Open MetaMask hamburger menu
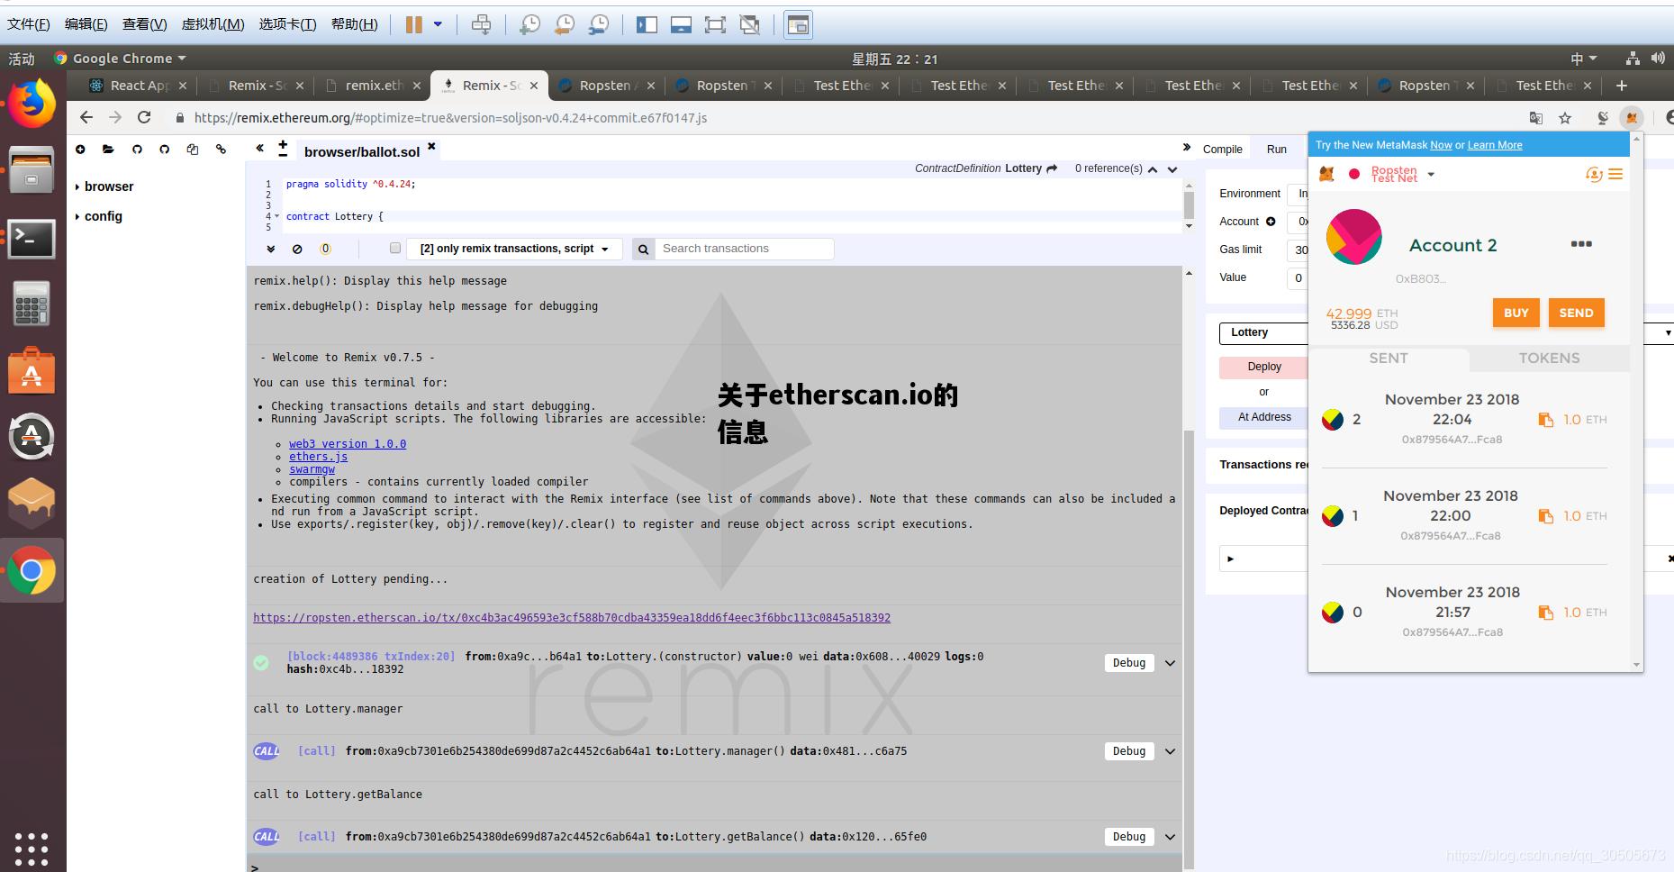Viewport: 1674px width, 872px height. [x=1615, y=174]
